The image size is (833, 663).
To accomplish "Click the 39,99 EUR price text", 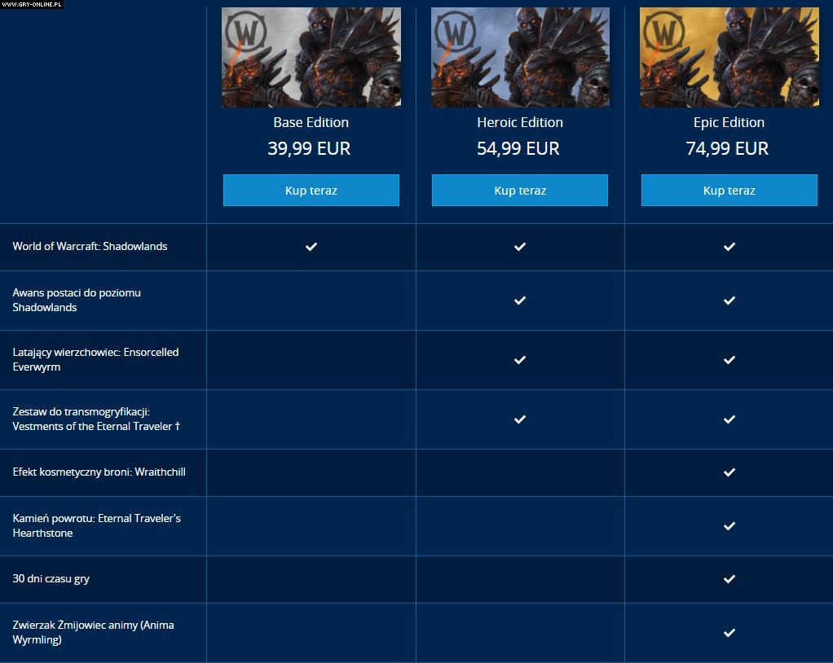I will [309, 148].
